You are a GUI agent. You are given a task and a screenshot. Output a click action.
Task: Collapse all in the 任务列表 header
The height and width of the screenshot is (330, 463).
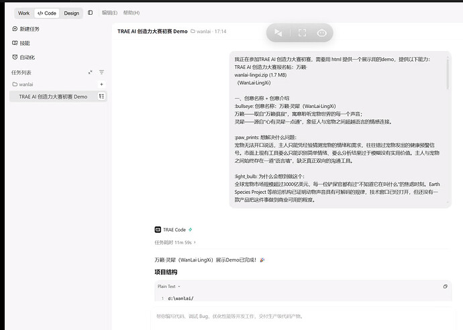(x=90, y=72)
